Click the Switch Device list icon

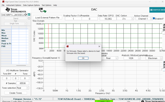[x=151, y=10]
